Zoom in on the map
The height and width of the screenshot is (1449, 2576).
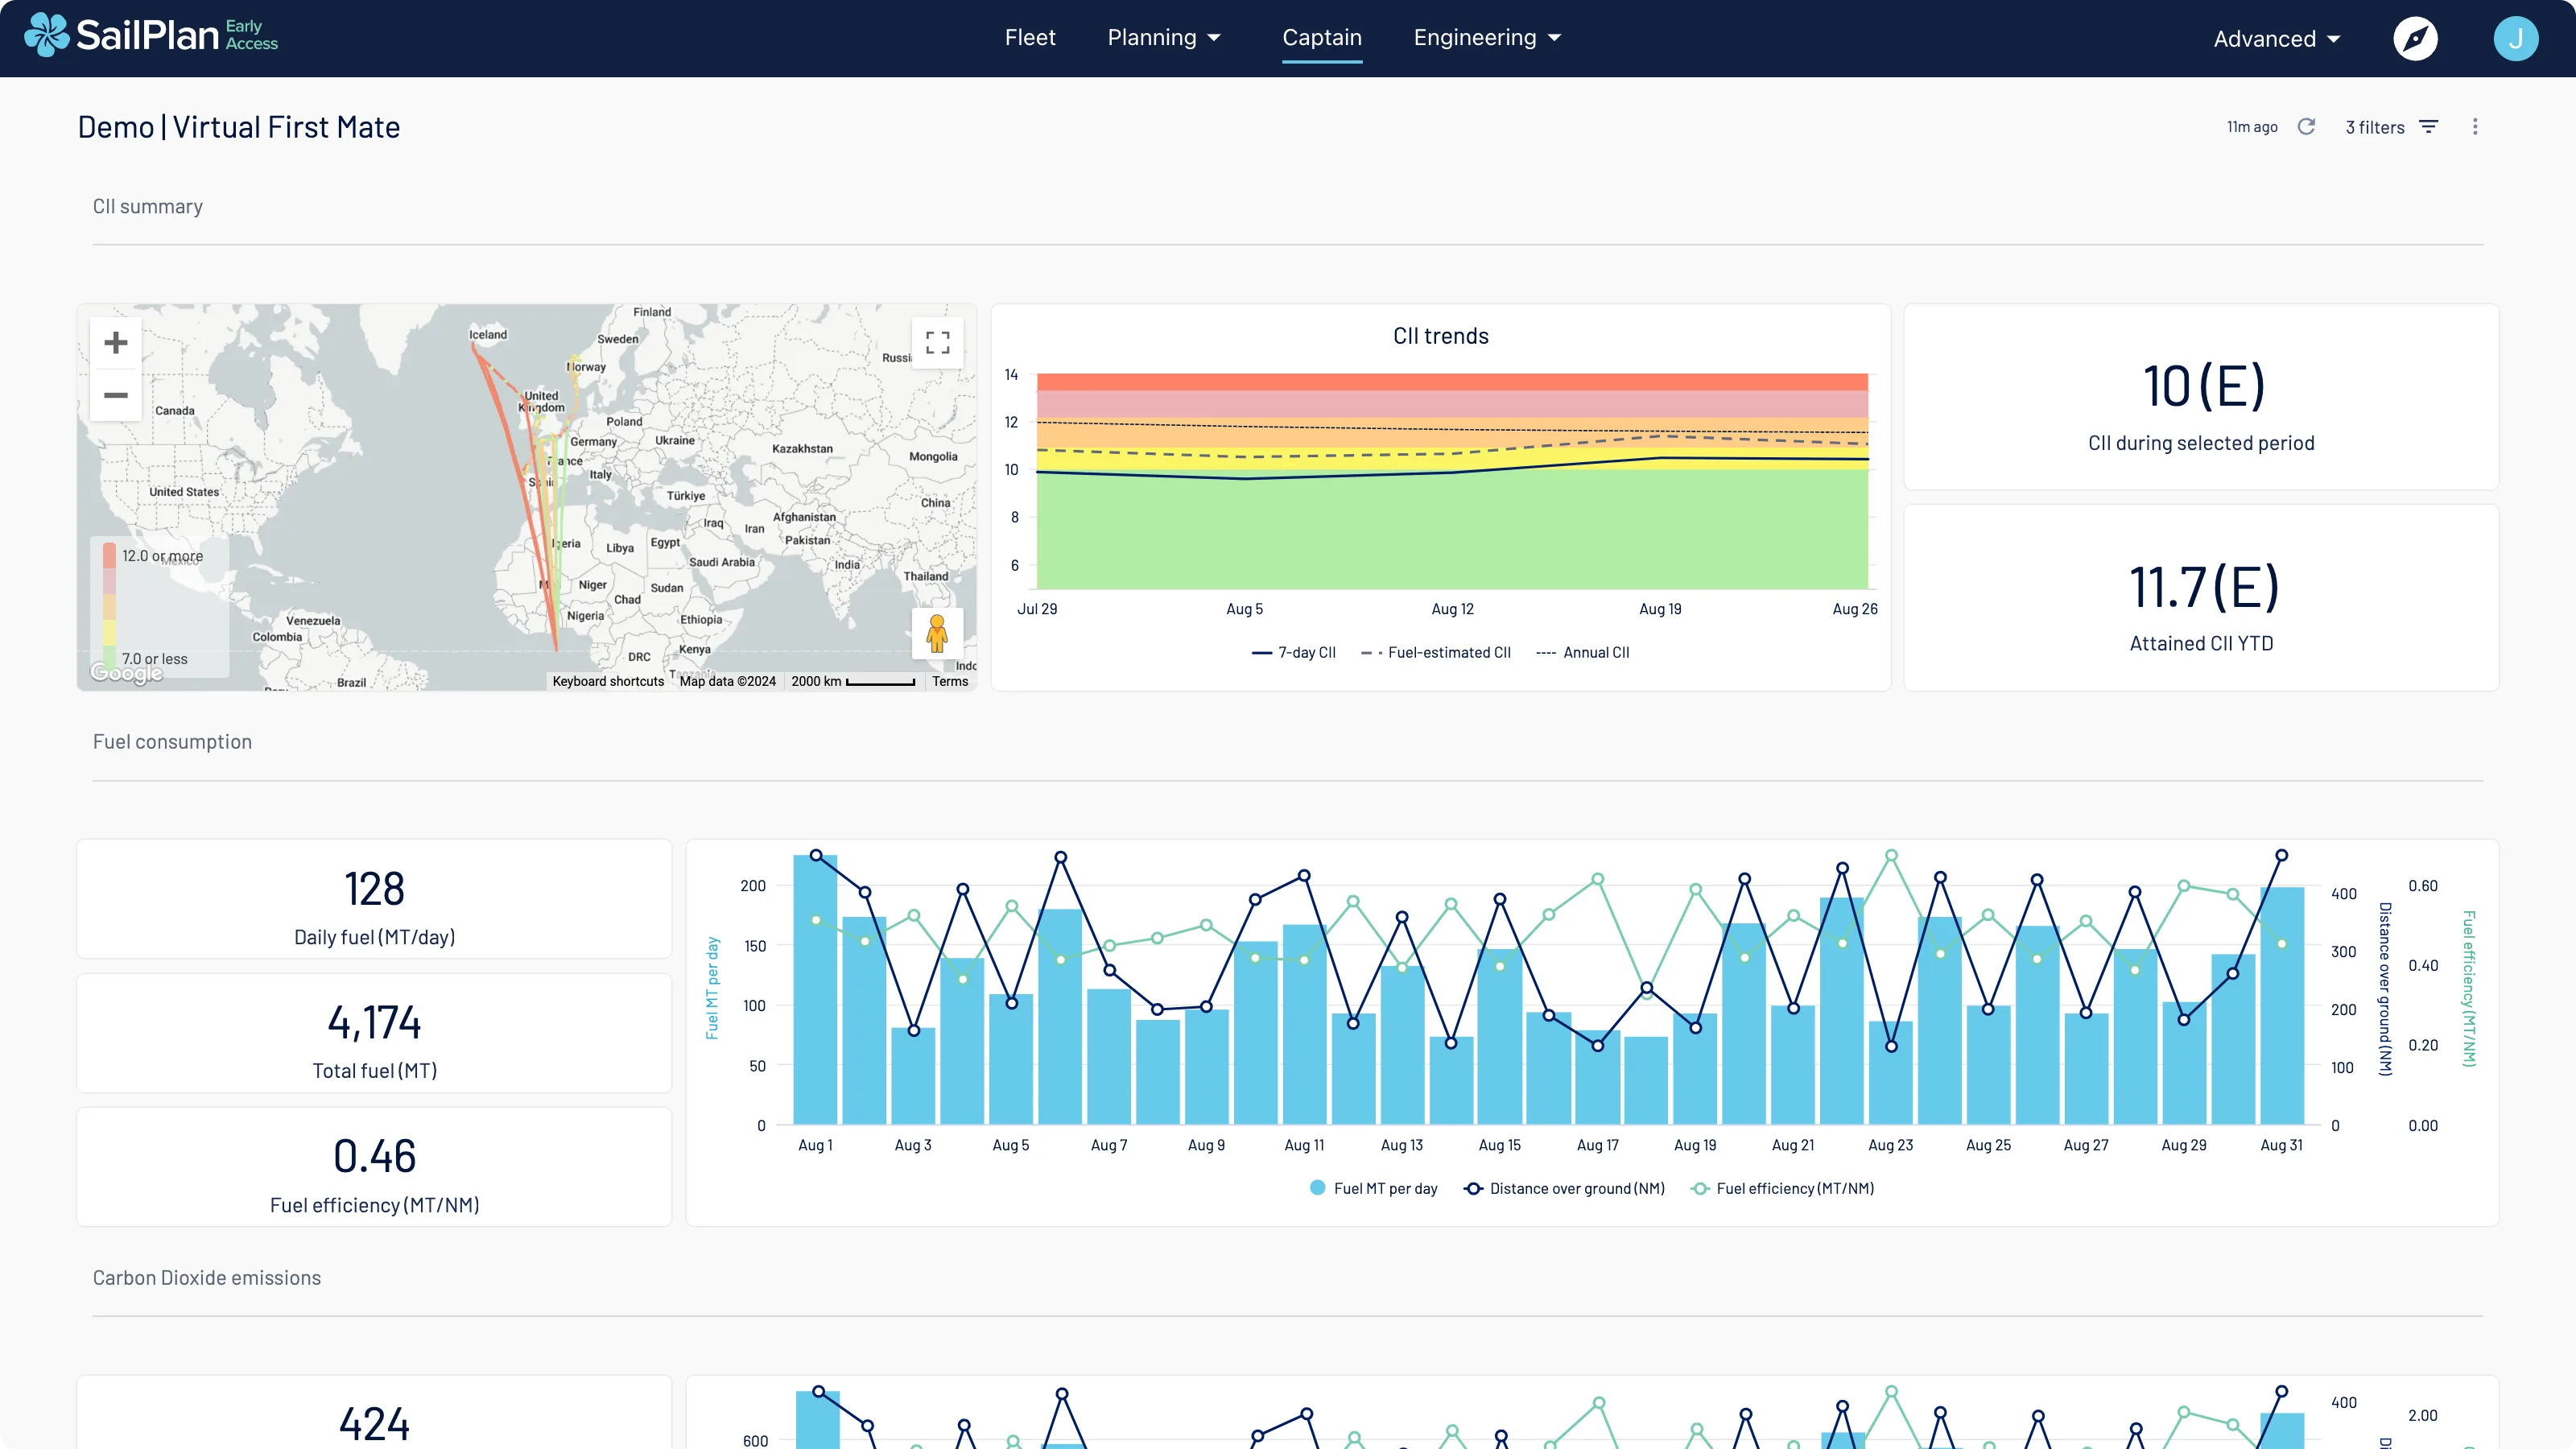116,343
